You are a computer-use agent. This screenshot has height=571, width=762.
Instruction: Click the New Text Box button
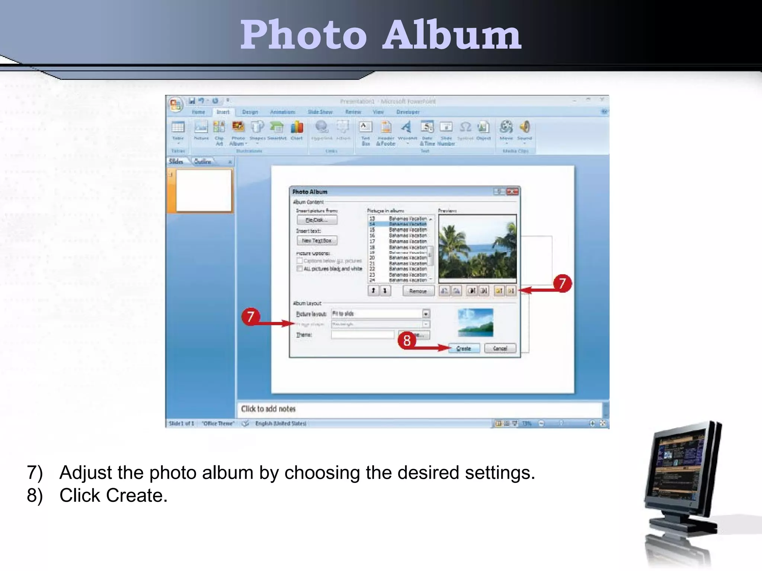(x=317, y=241)
